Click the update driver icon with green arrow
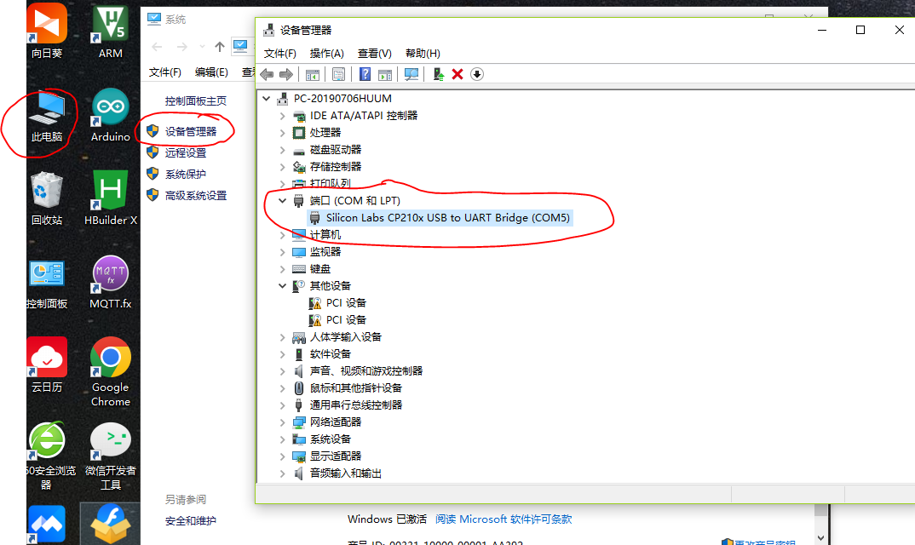 (x=438, y=74)
